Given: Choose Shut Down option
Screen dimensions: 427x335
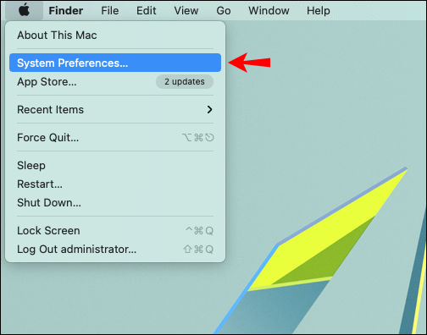Looking at the screenshot, I should click(x=115, y=202).
